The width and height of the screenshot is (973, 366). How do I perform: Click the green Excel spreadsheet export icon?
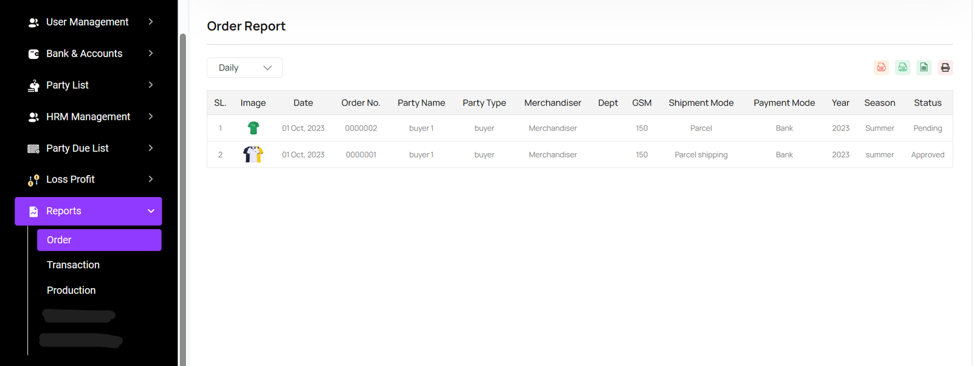coord(924,67)
